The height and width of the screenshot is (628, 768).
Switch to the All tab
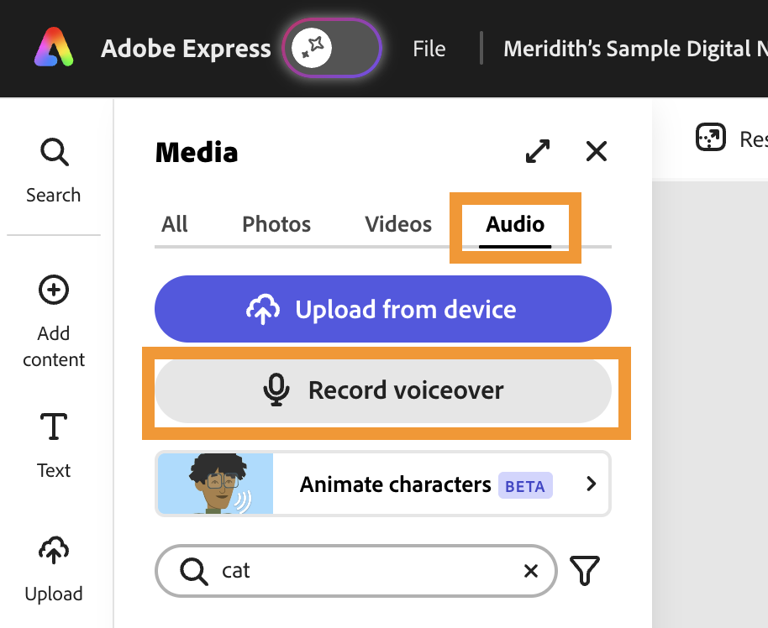point(175,224)
